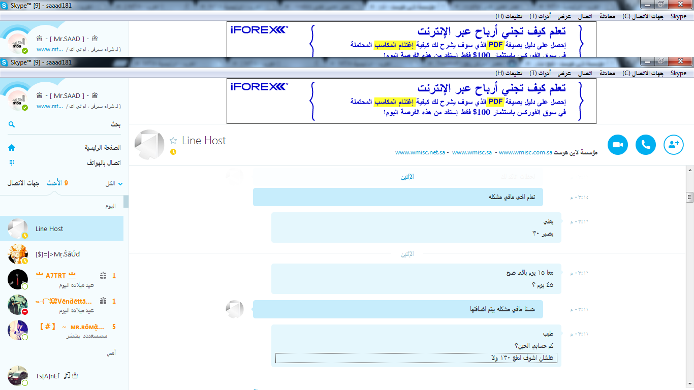Start a video call with Line Host
The image size is (694, 390).
618,145
